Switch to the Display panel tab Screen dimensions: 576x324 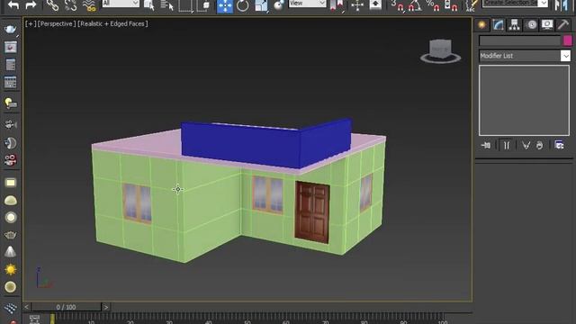point(547,24)
